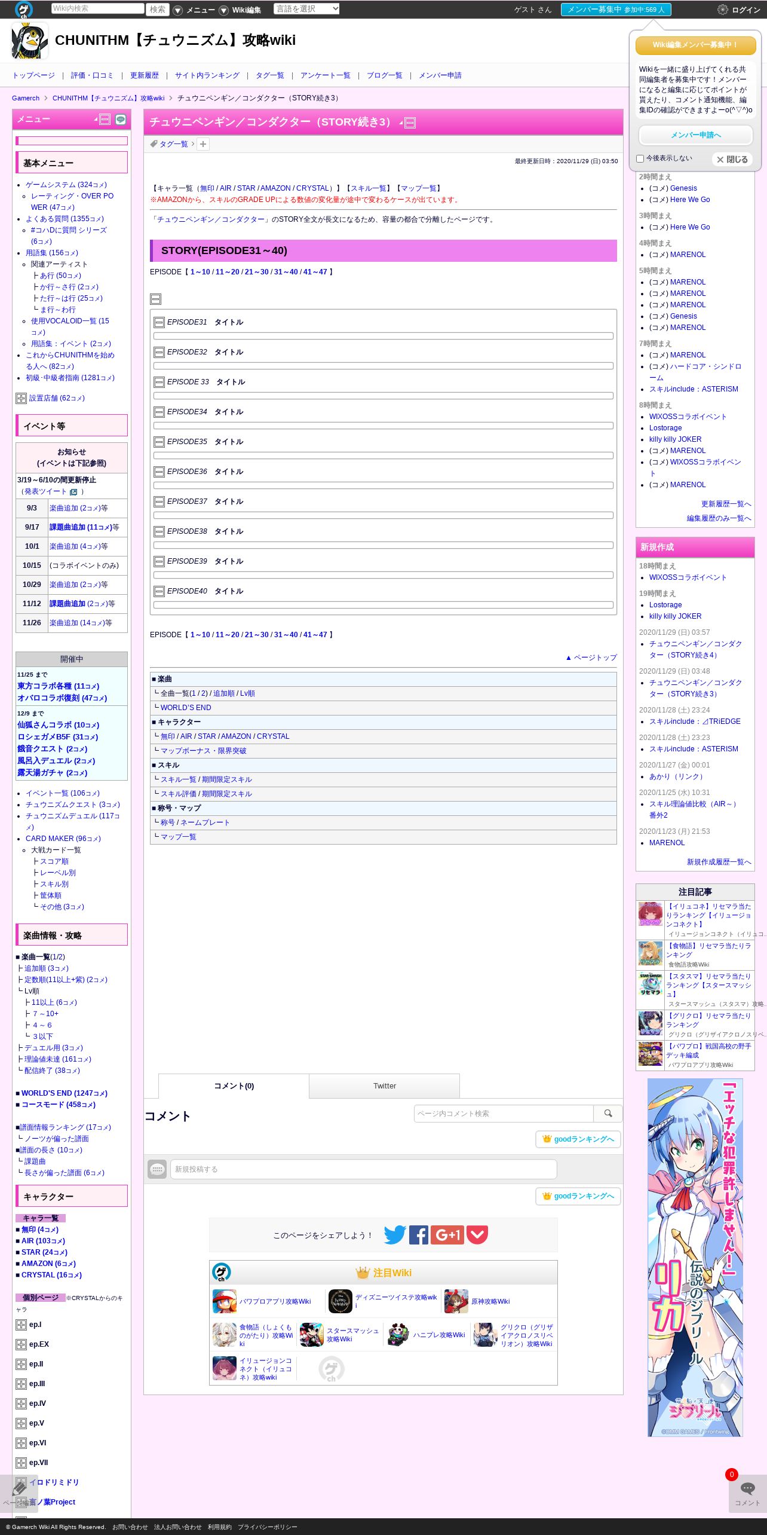This screenshot has width=767, height=1535.
Task: Collapse the EPISODE36 story section
Action: (159, 472)
